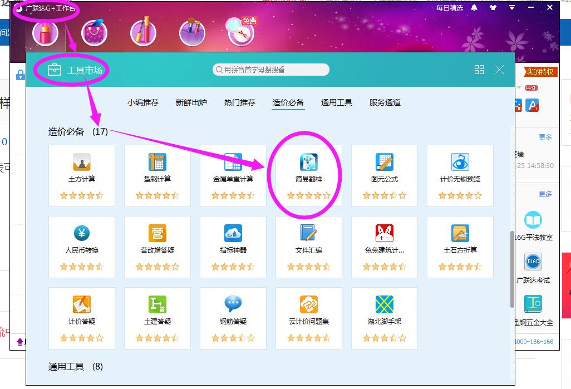The image size is (571, 389).
Task: Open the 型钢计算 tool
Action: click(x=157, y=176)
